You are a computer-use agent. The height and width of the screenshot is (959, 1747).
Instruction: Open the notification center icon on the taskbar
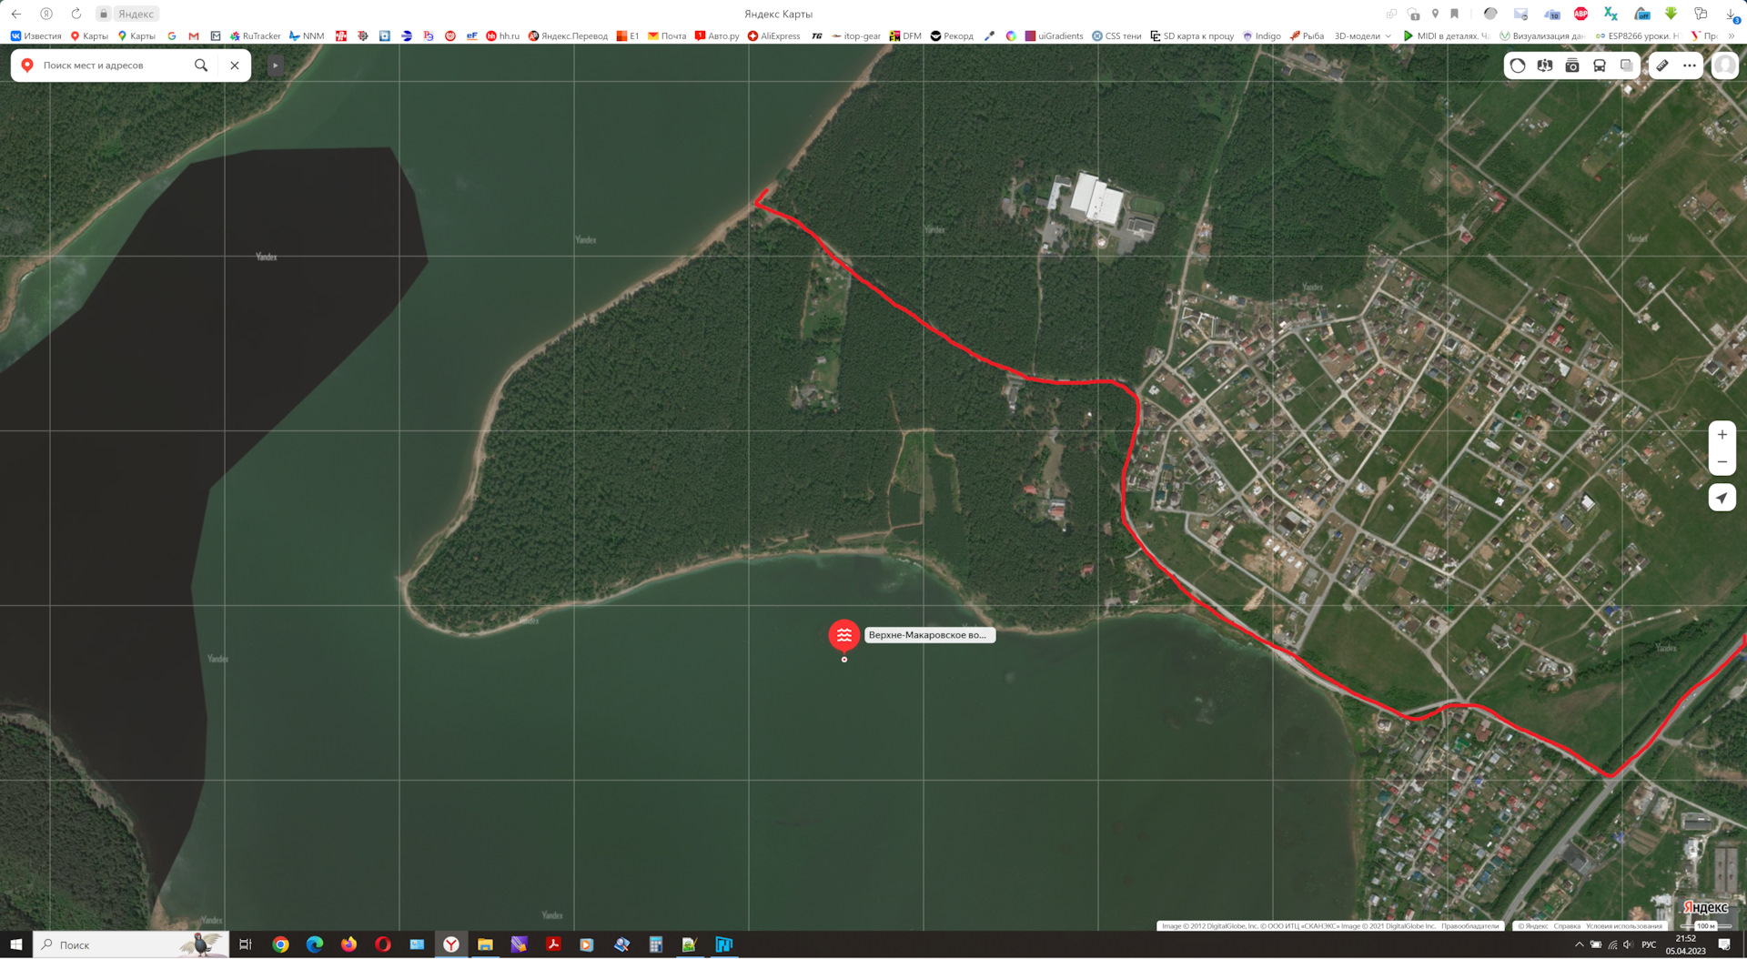1724,944
